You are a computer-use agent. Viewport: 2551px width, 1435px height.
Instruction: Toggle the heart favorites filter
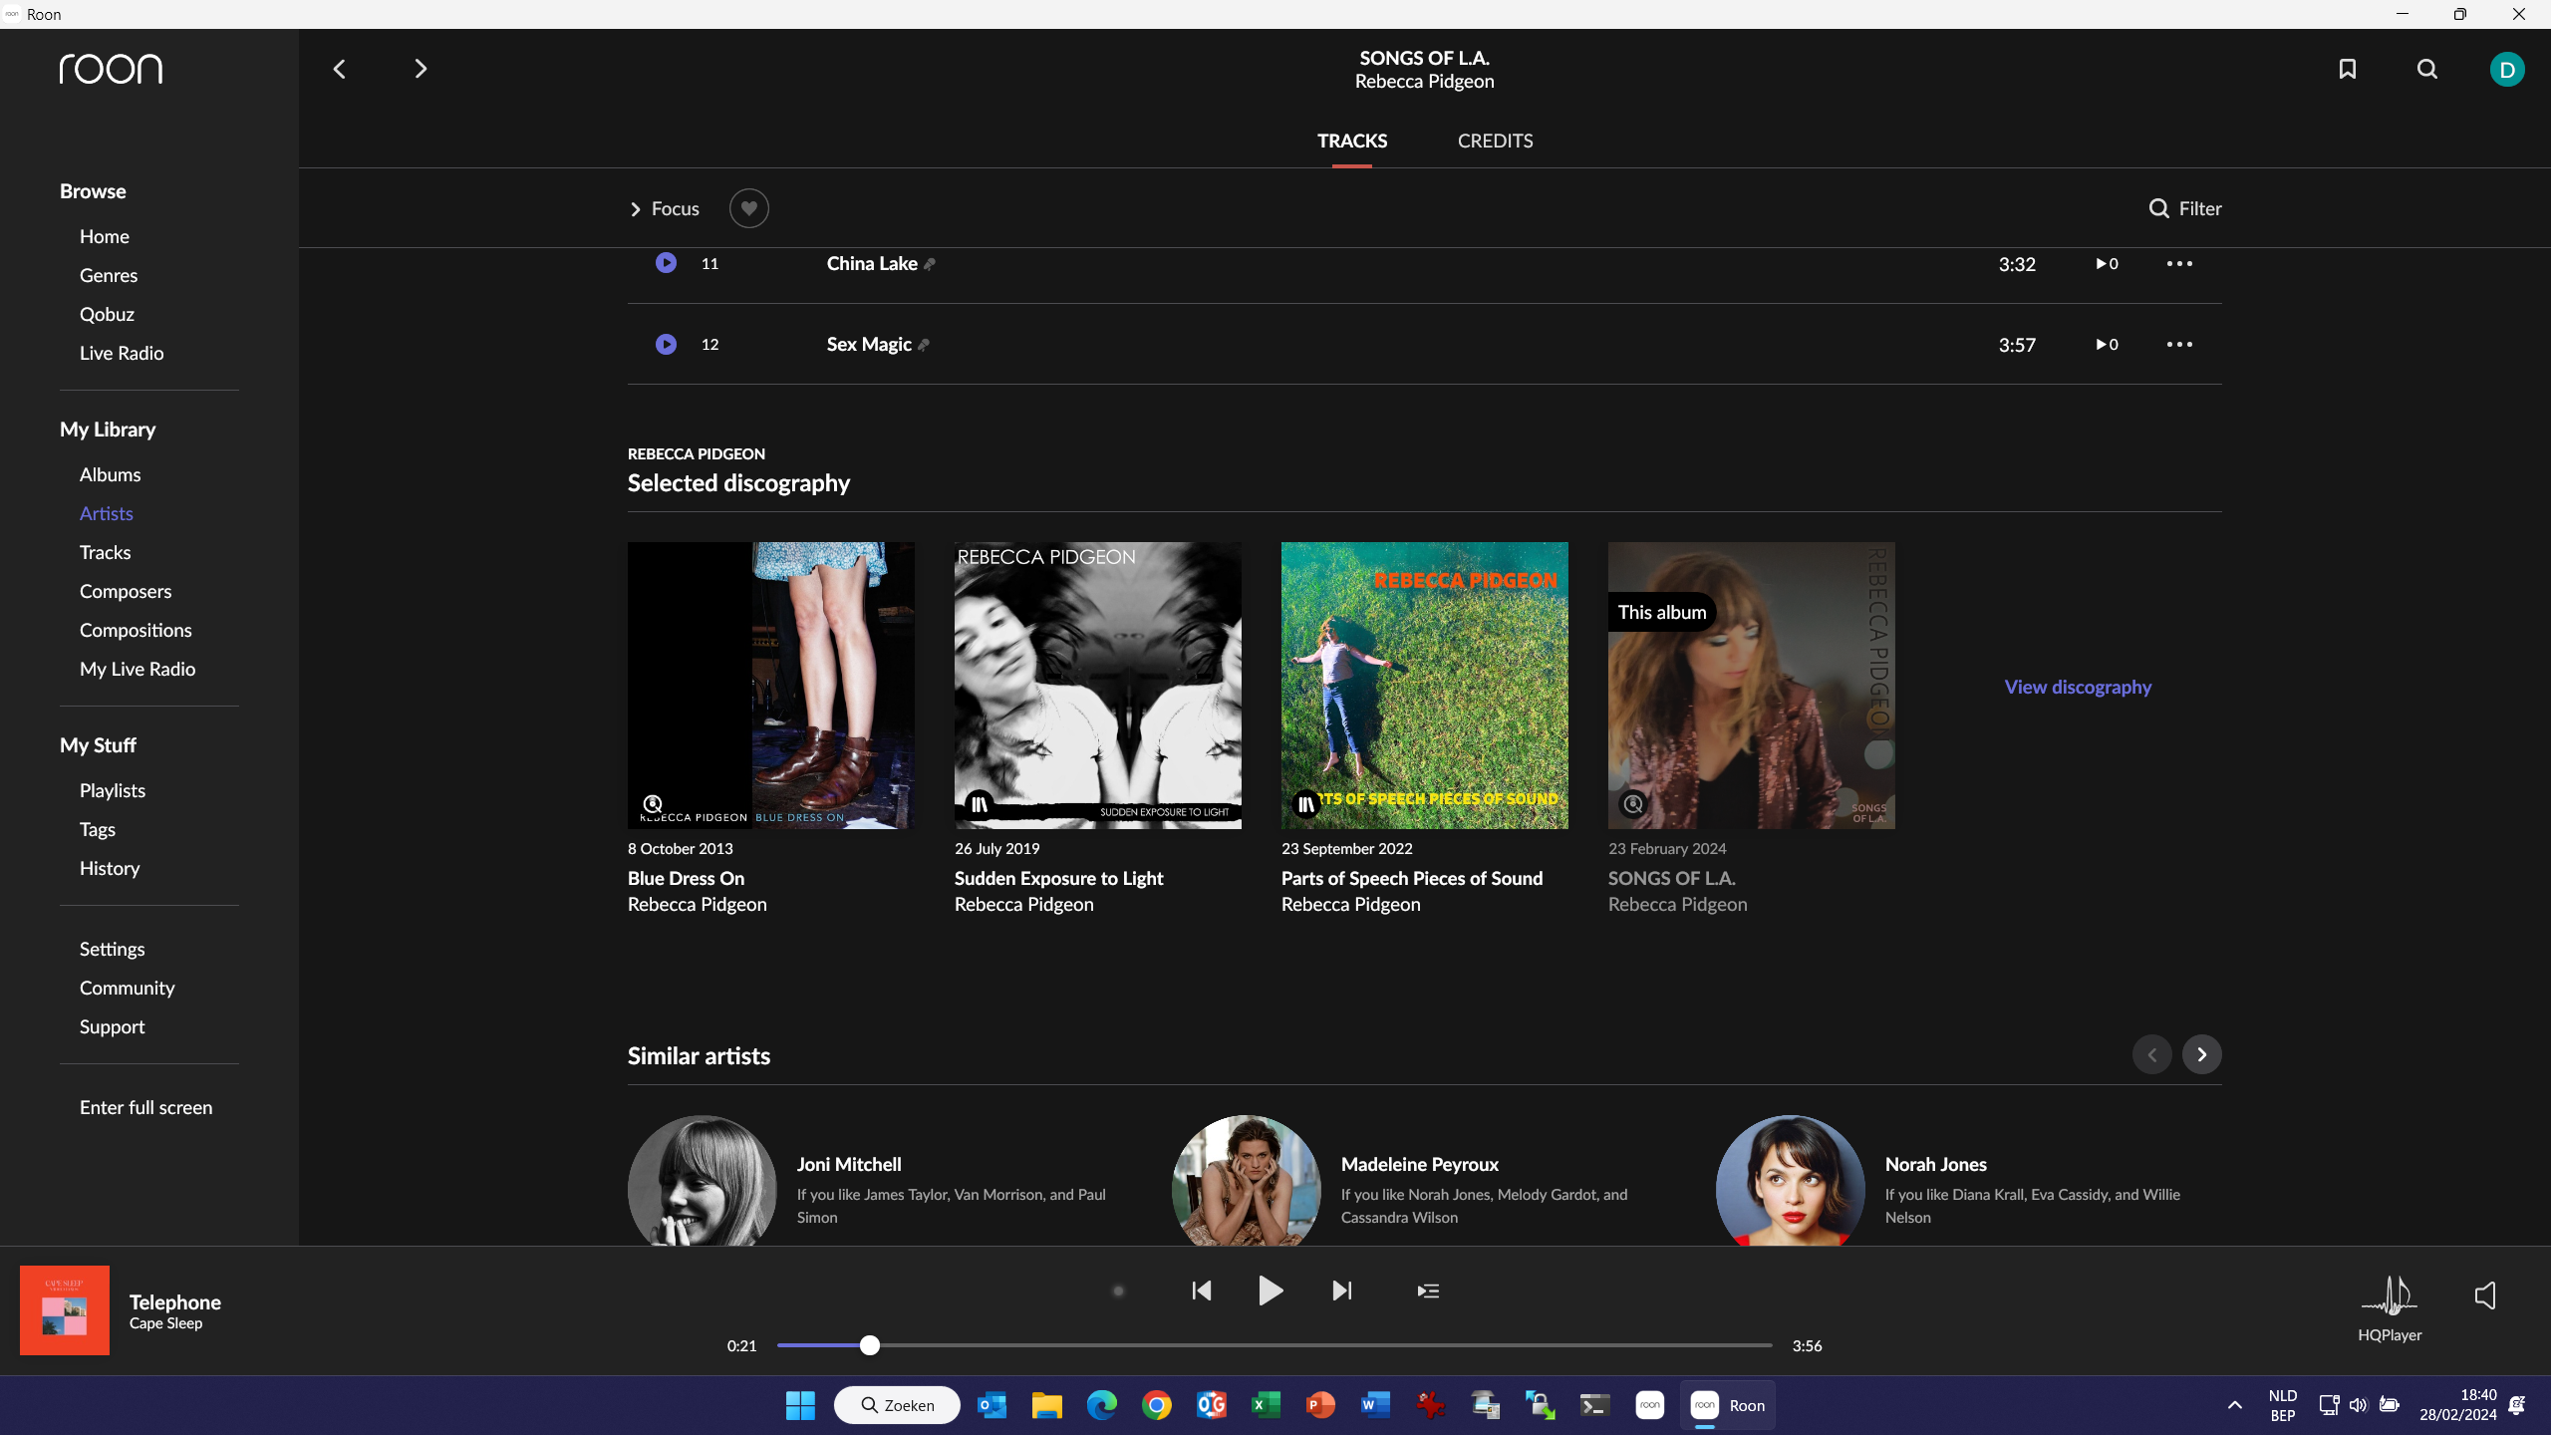click(x=749, y=208)
